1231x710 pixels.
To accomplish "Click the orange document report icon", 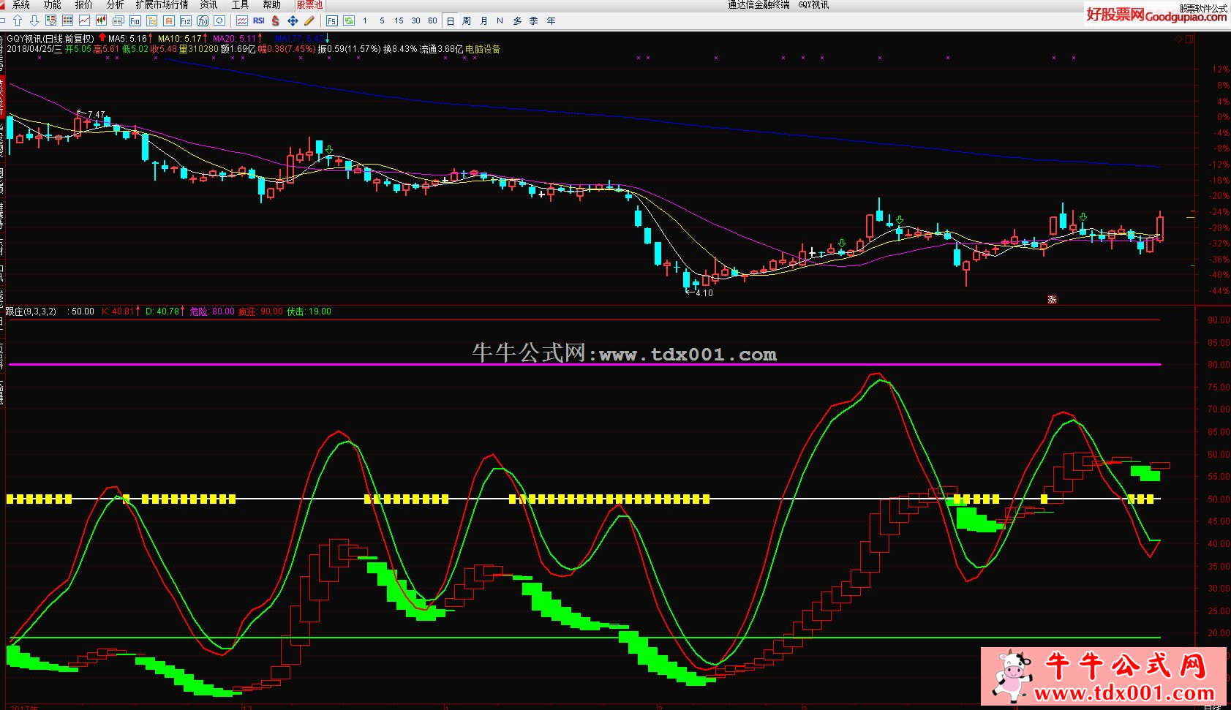I will (168, 20).
